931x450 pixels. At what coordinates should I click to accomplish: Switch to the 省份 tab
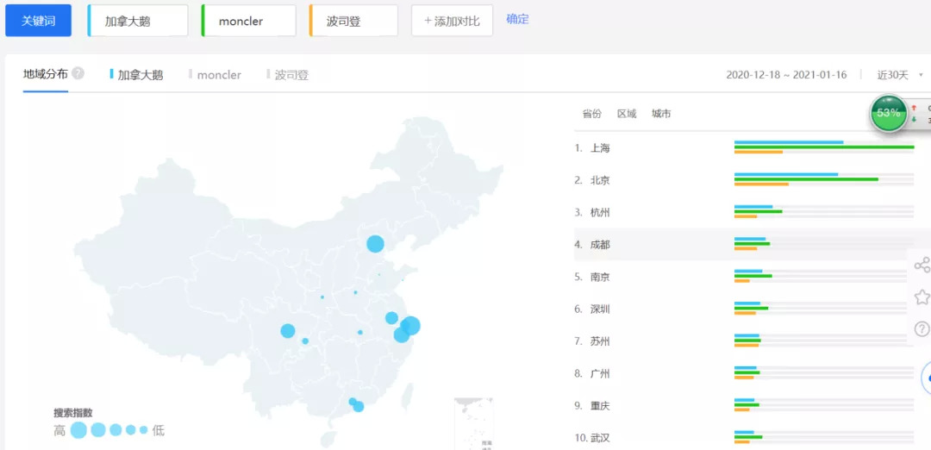[x=591, y=114]
